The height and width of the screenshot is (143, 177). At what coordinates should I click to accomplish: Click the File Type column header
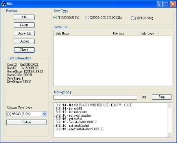148,33
